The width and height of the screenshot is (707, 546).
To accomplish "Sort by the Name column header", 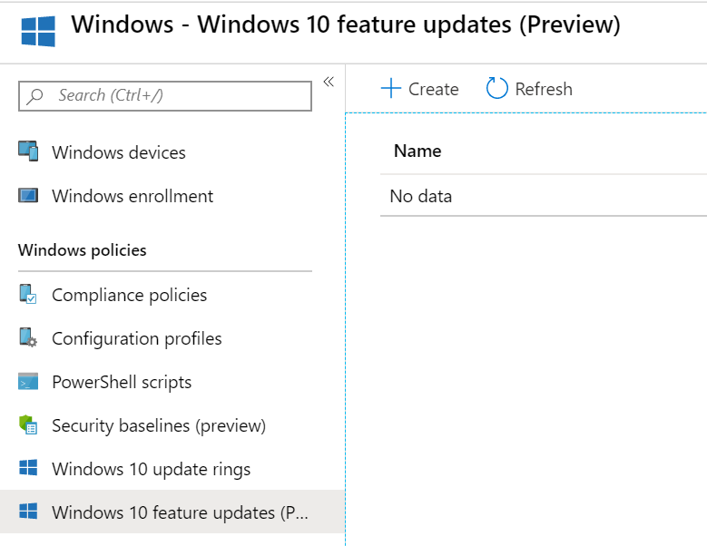I will (417, 151).
